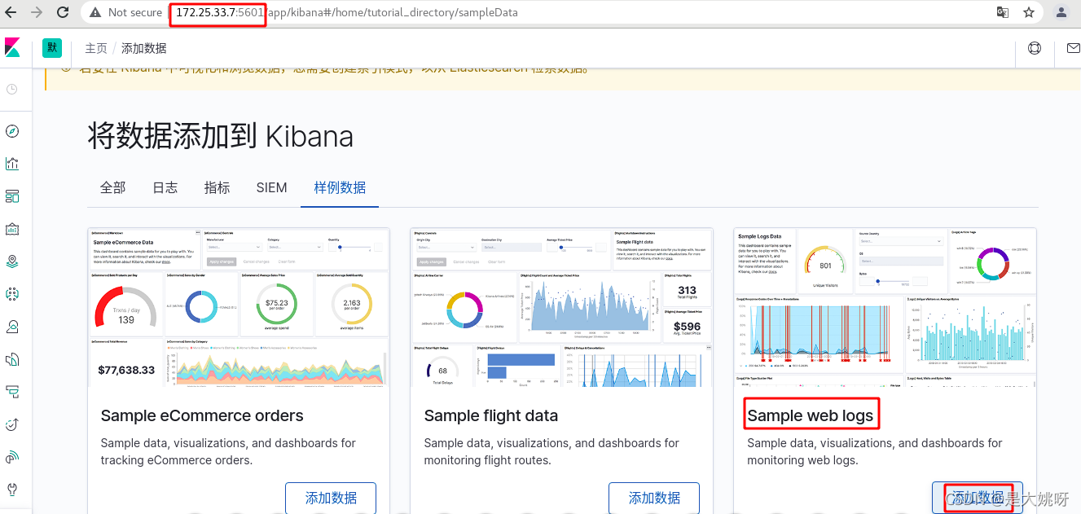1081x514 pixels.
Task: Click the Sample web logs title
Action: (x=811, y=415)
